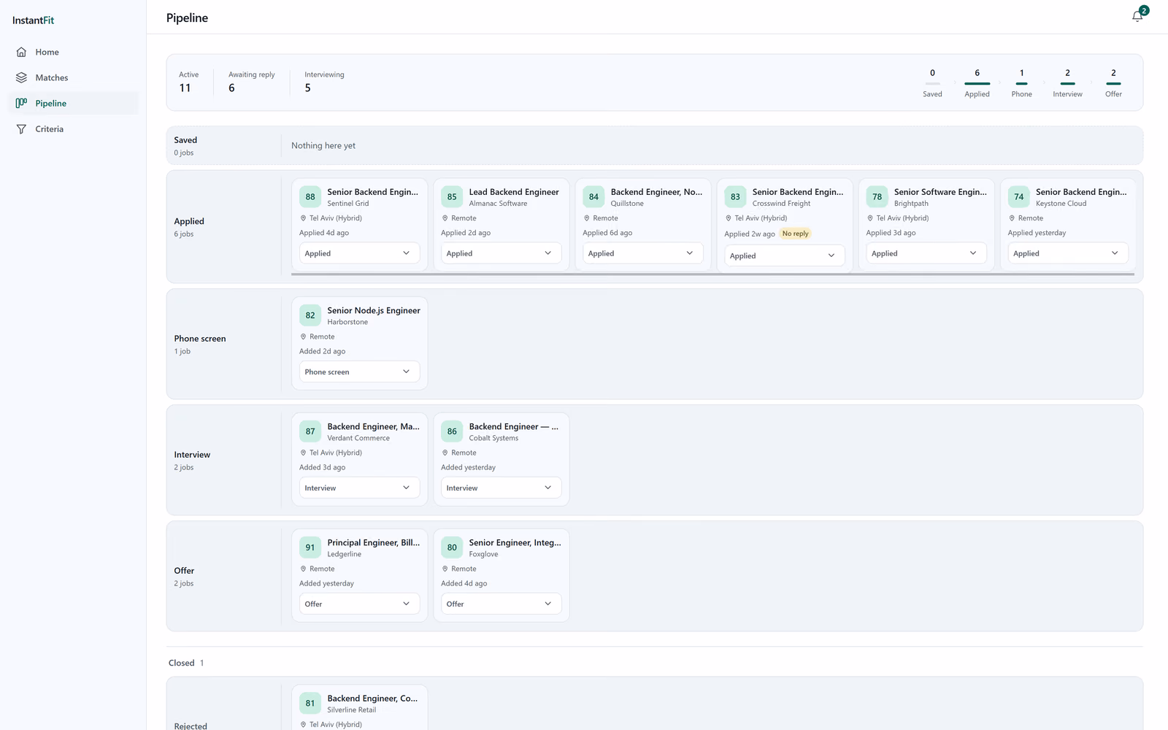Click score badge 91 on Ledgerline card
Viewport: 1168px width, 730px height.
click(x=310, y=547)
